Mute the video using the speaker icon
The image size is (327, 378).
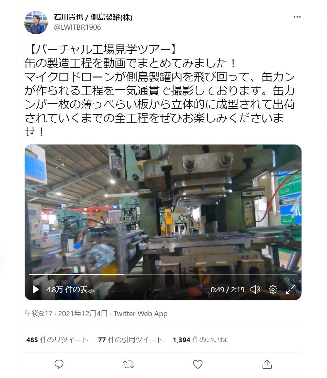(255, 289)
